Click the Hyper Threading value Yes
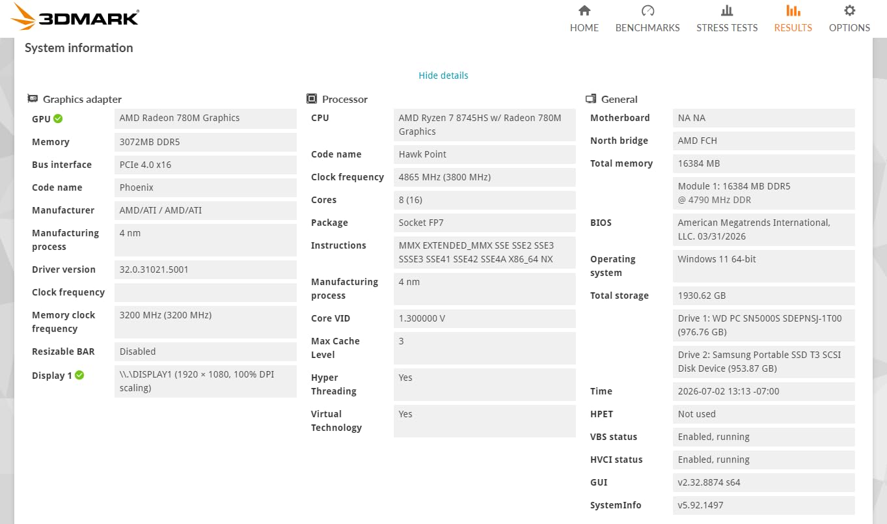The image size is (887, 524). [485, 385]
